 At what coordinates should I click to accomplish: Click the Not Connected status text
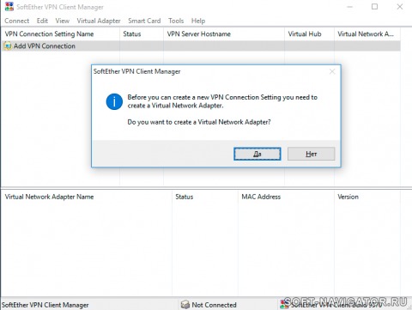[x=214, y=305]
